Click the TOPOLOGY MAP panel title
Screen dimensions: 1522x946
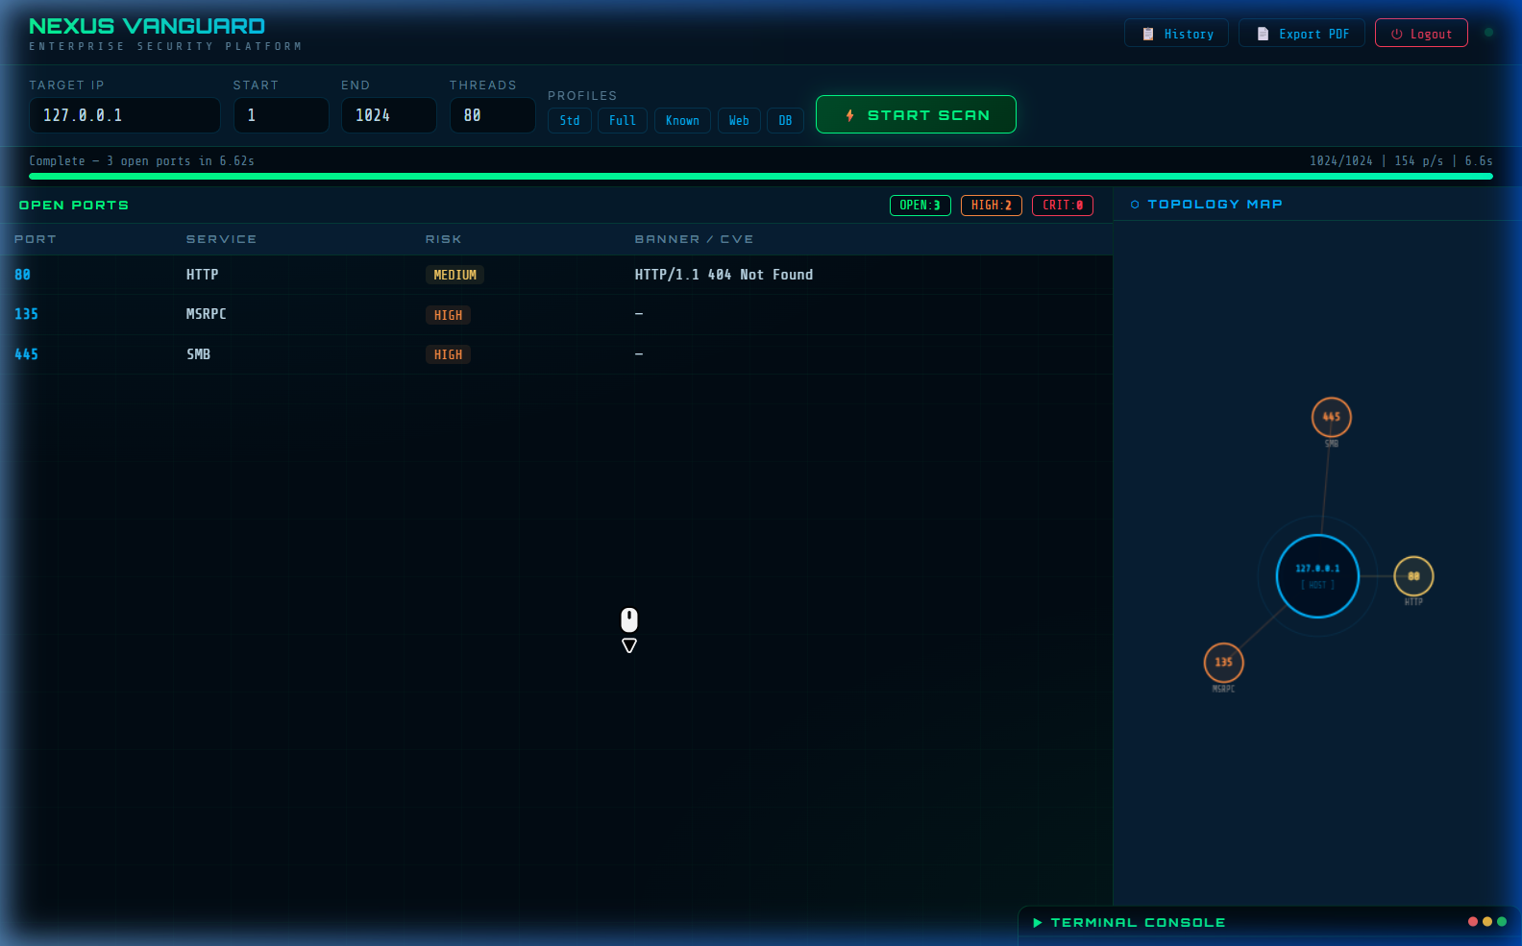coord(1215,205)
